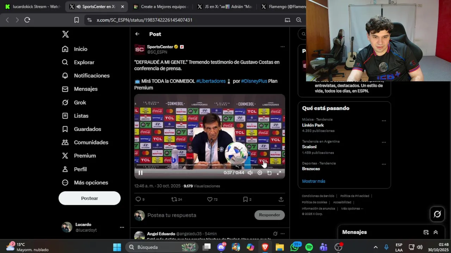The height and width of the screenshot is (253, 451).
Task: Bookmark page with browser bookmark icon
Action: click(76, 20)
